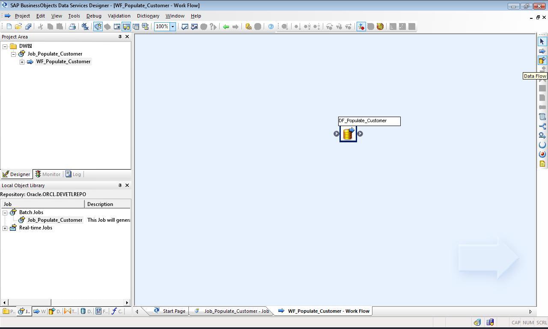Viewport: 548px width, 329px height.
Task: Collapse the DWBI project node
Action: [x=5, y=46]
